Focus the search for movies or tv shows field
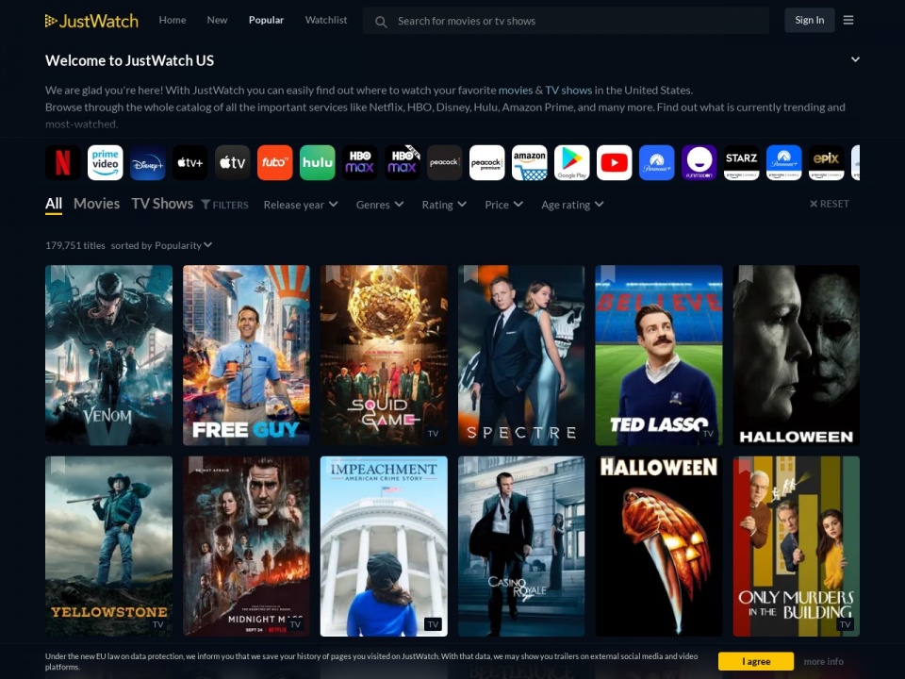The image size is (905, 679). pos(567,21)
